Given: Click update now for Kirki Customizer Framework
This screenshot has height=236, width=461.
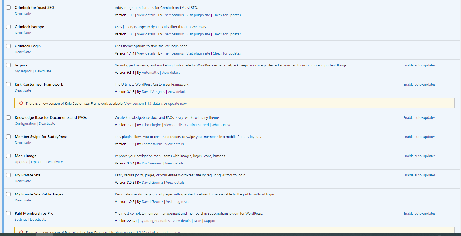Looking at the screenshot, I should click(177, 104).
